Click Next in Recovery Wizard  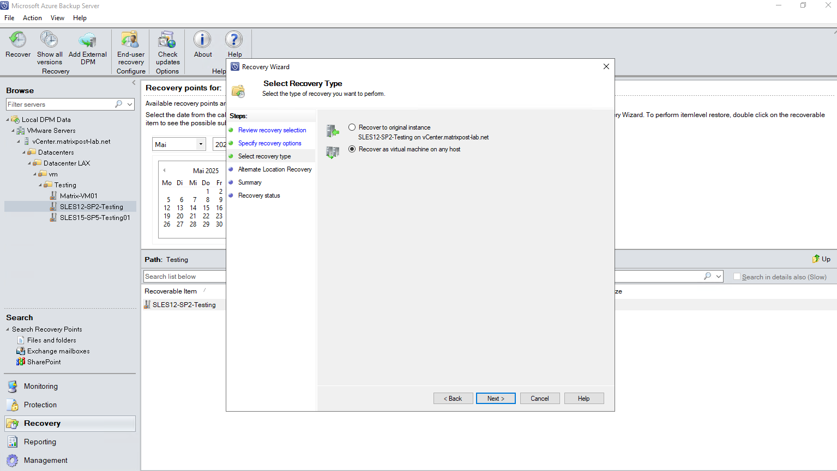[496, 399]
